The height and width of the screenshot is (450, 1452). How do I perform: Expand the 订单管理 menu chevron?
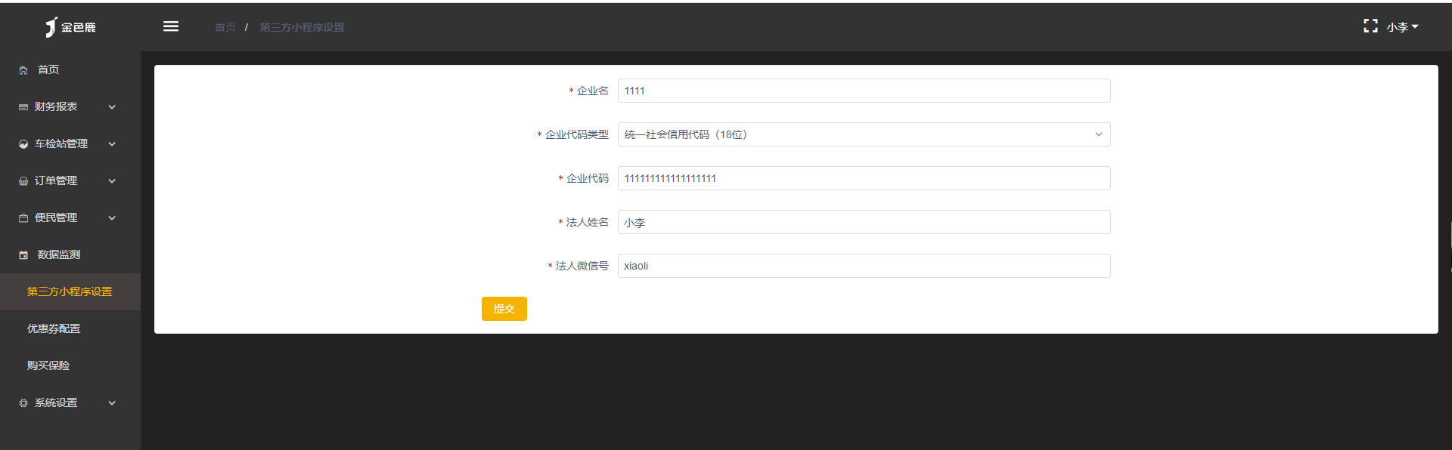pos(112,181)
